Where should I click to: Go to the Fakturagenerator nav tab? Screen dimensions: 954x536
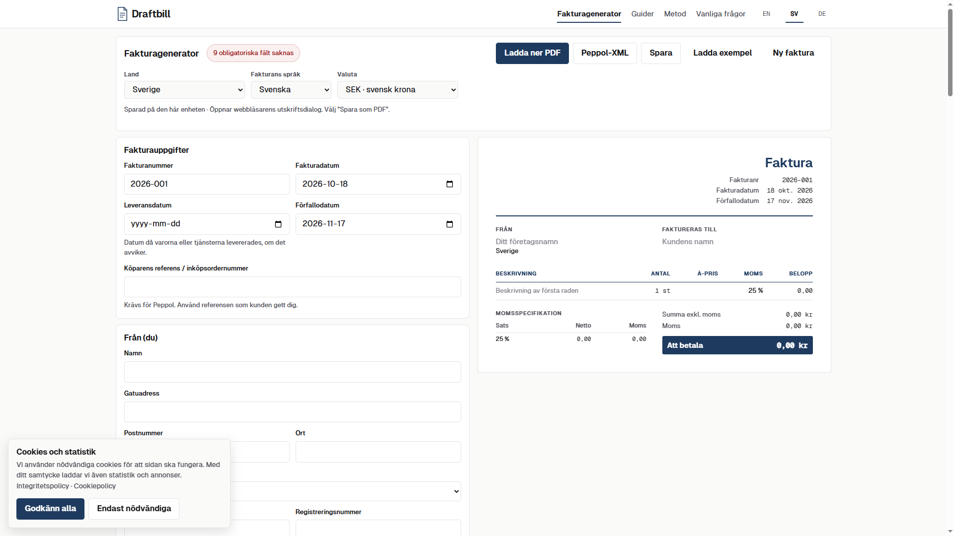pos(589,14)
